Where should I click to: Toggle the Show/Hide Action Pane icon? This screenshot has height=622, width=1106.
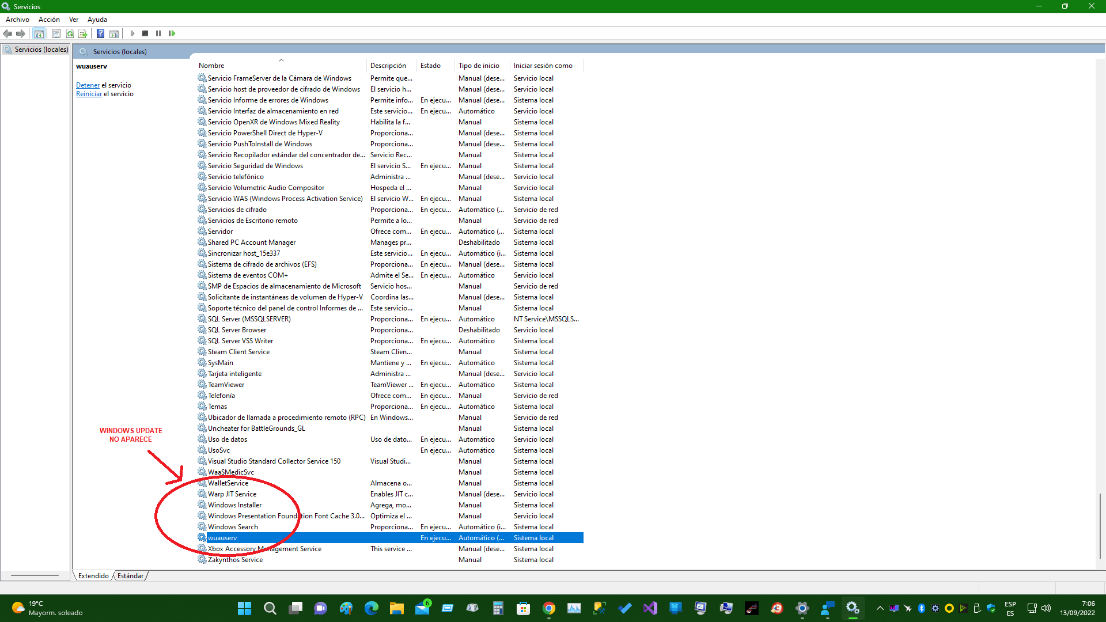(x=114, y=33)
